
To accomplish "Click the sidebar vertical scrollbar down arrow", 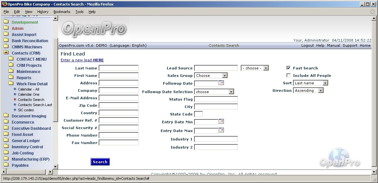I will (x=55, y=166).
